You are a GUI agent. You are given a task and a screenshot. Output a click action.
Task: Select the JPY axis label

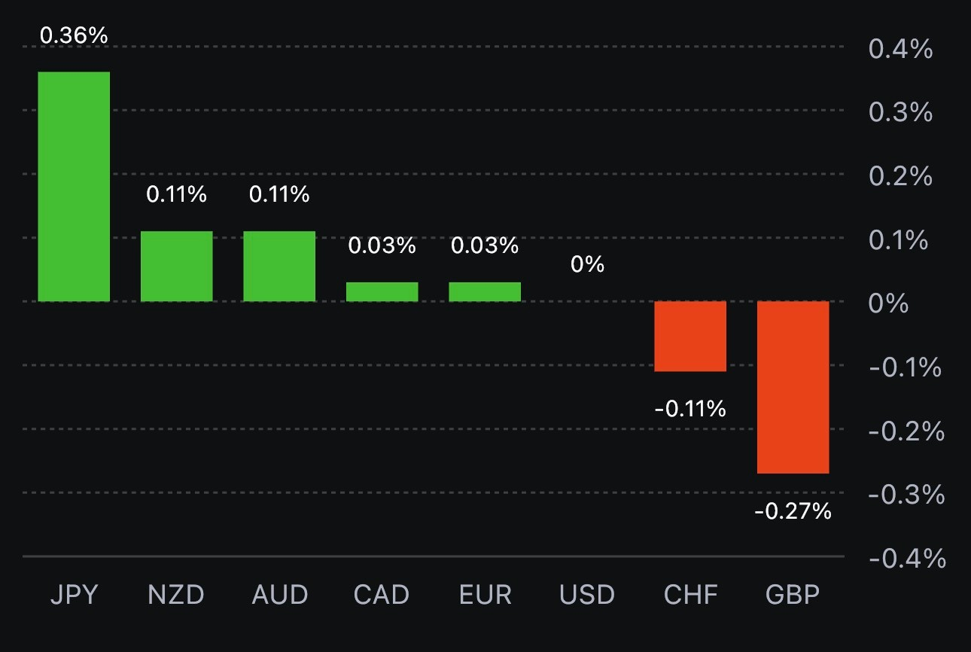74,595
